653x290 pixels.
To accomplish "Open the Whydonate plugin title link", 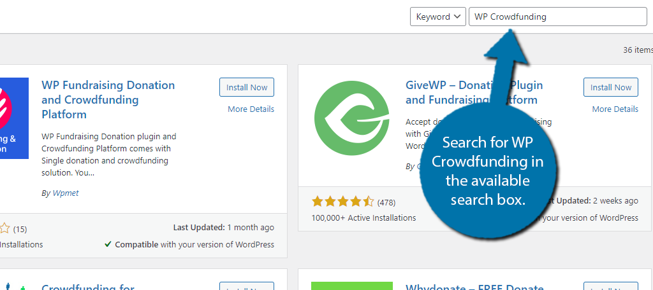I will pos(474,287).
